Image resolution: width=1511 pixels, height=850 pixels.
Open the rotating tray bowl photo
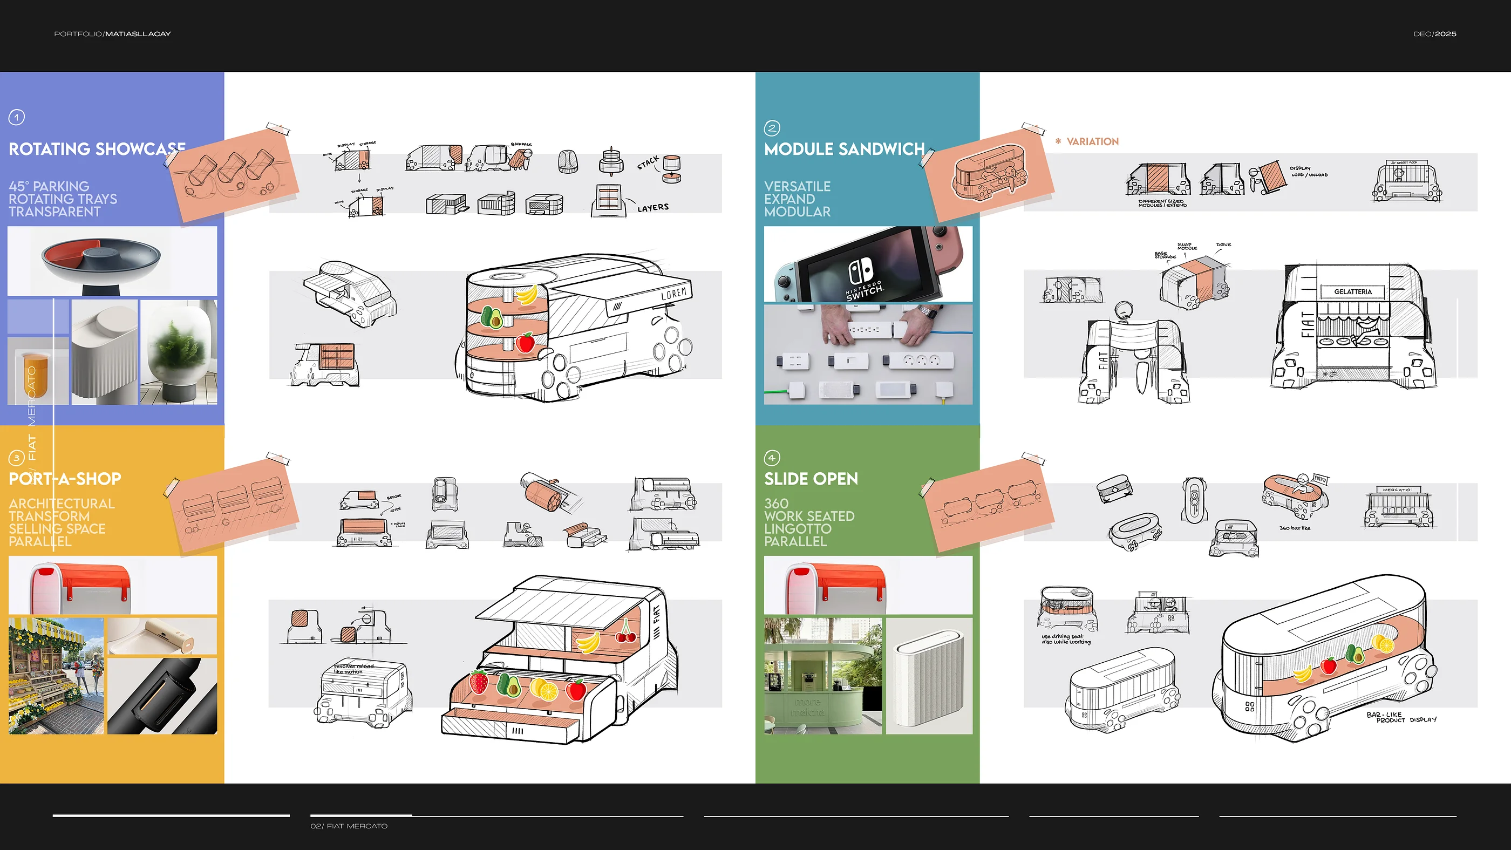[112, 261]
